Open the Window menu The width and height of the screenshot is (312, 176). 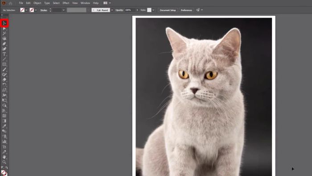click(85, 3)
